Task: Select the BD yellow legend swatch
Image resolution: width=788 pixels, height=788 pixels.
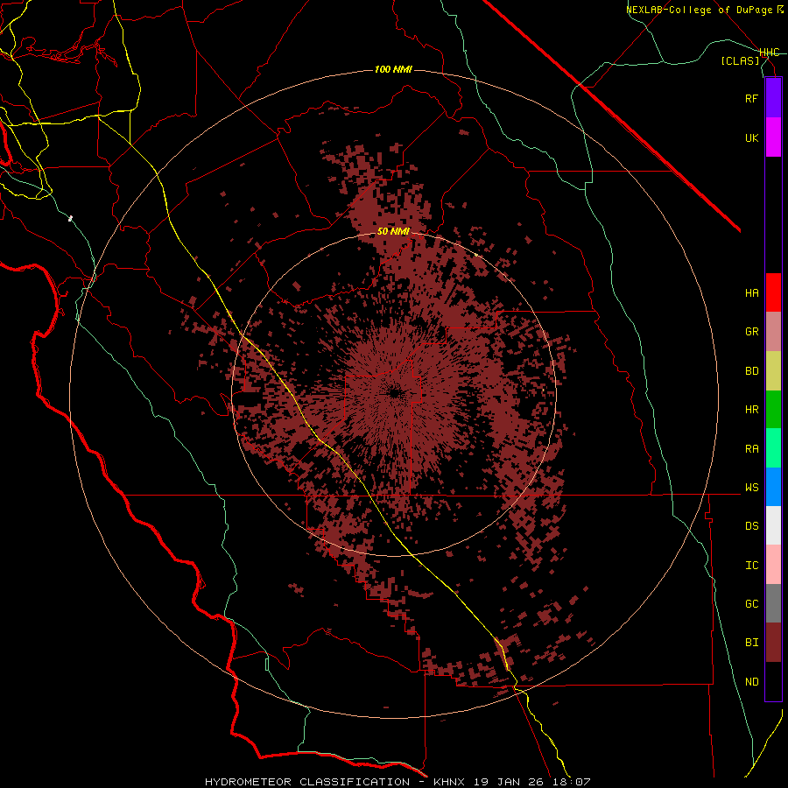Action: tap(773, 371)
